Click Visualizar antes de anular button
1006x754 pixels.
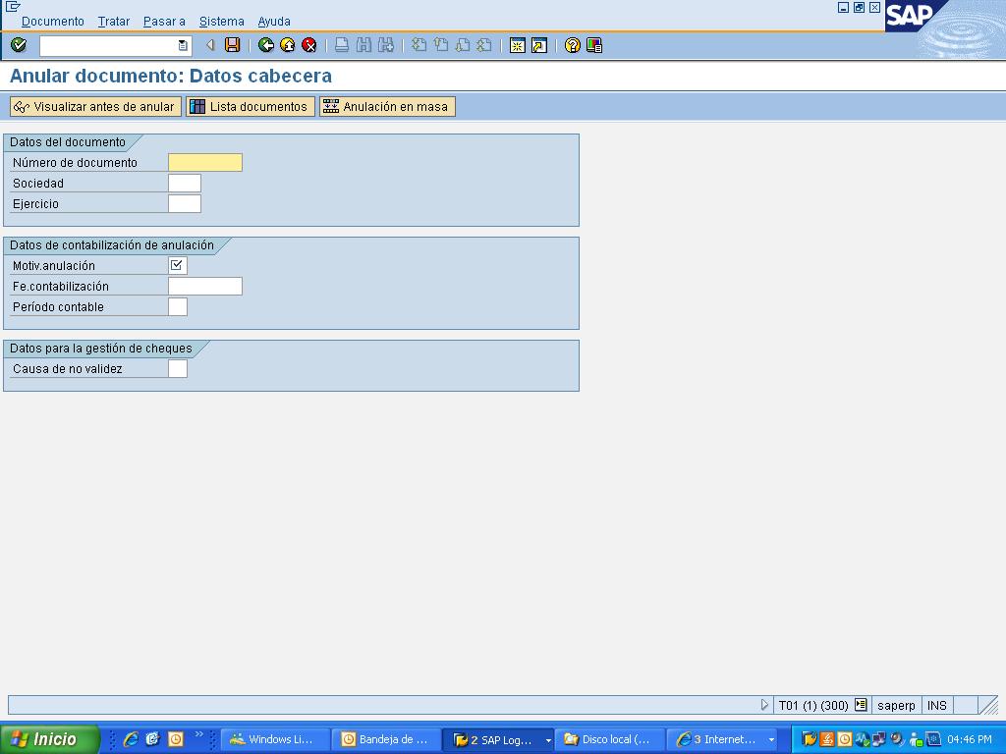point(95,107)
